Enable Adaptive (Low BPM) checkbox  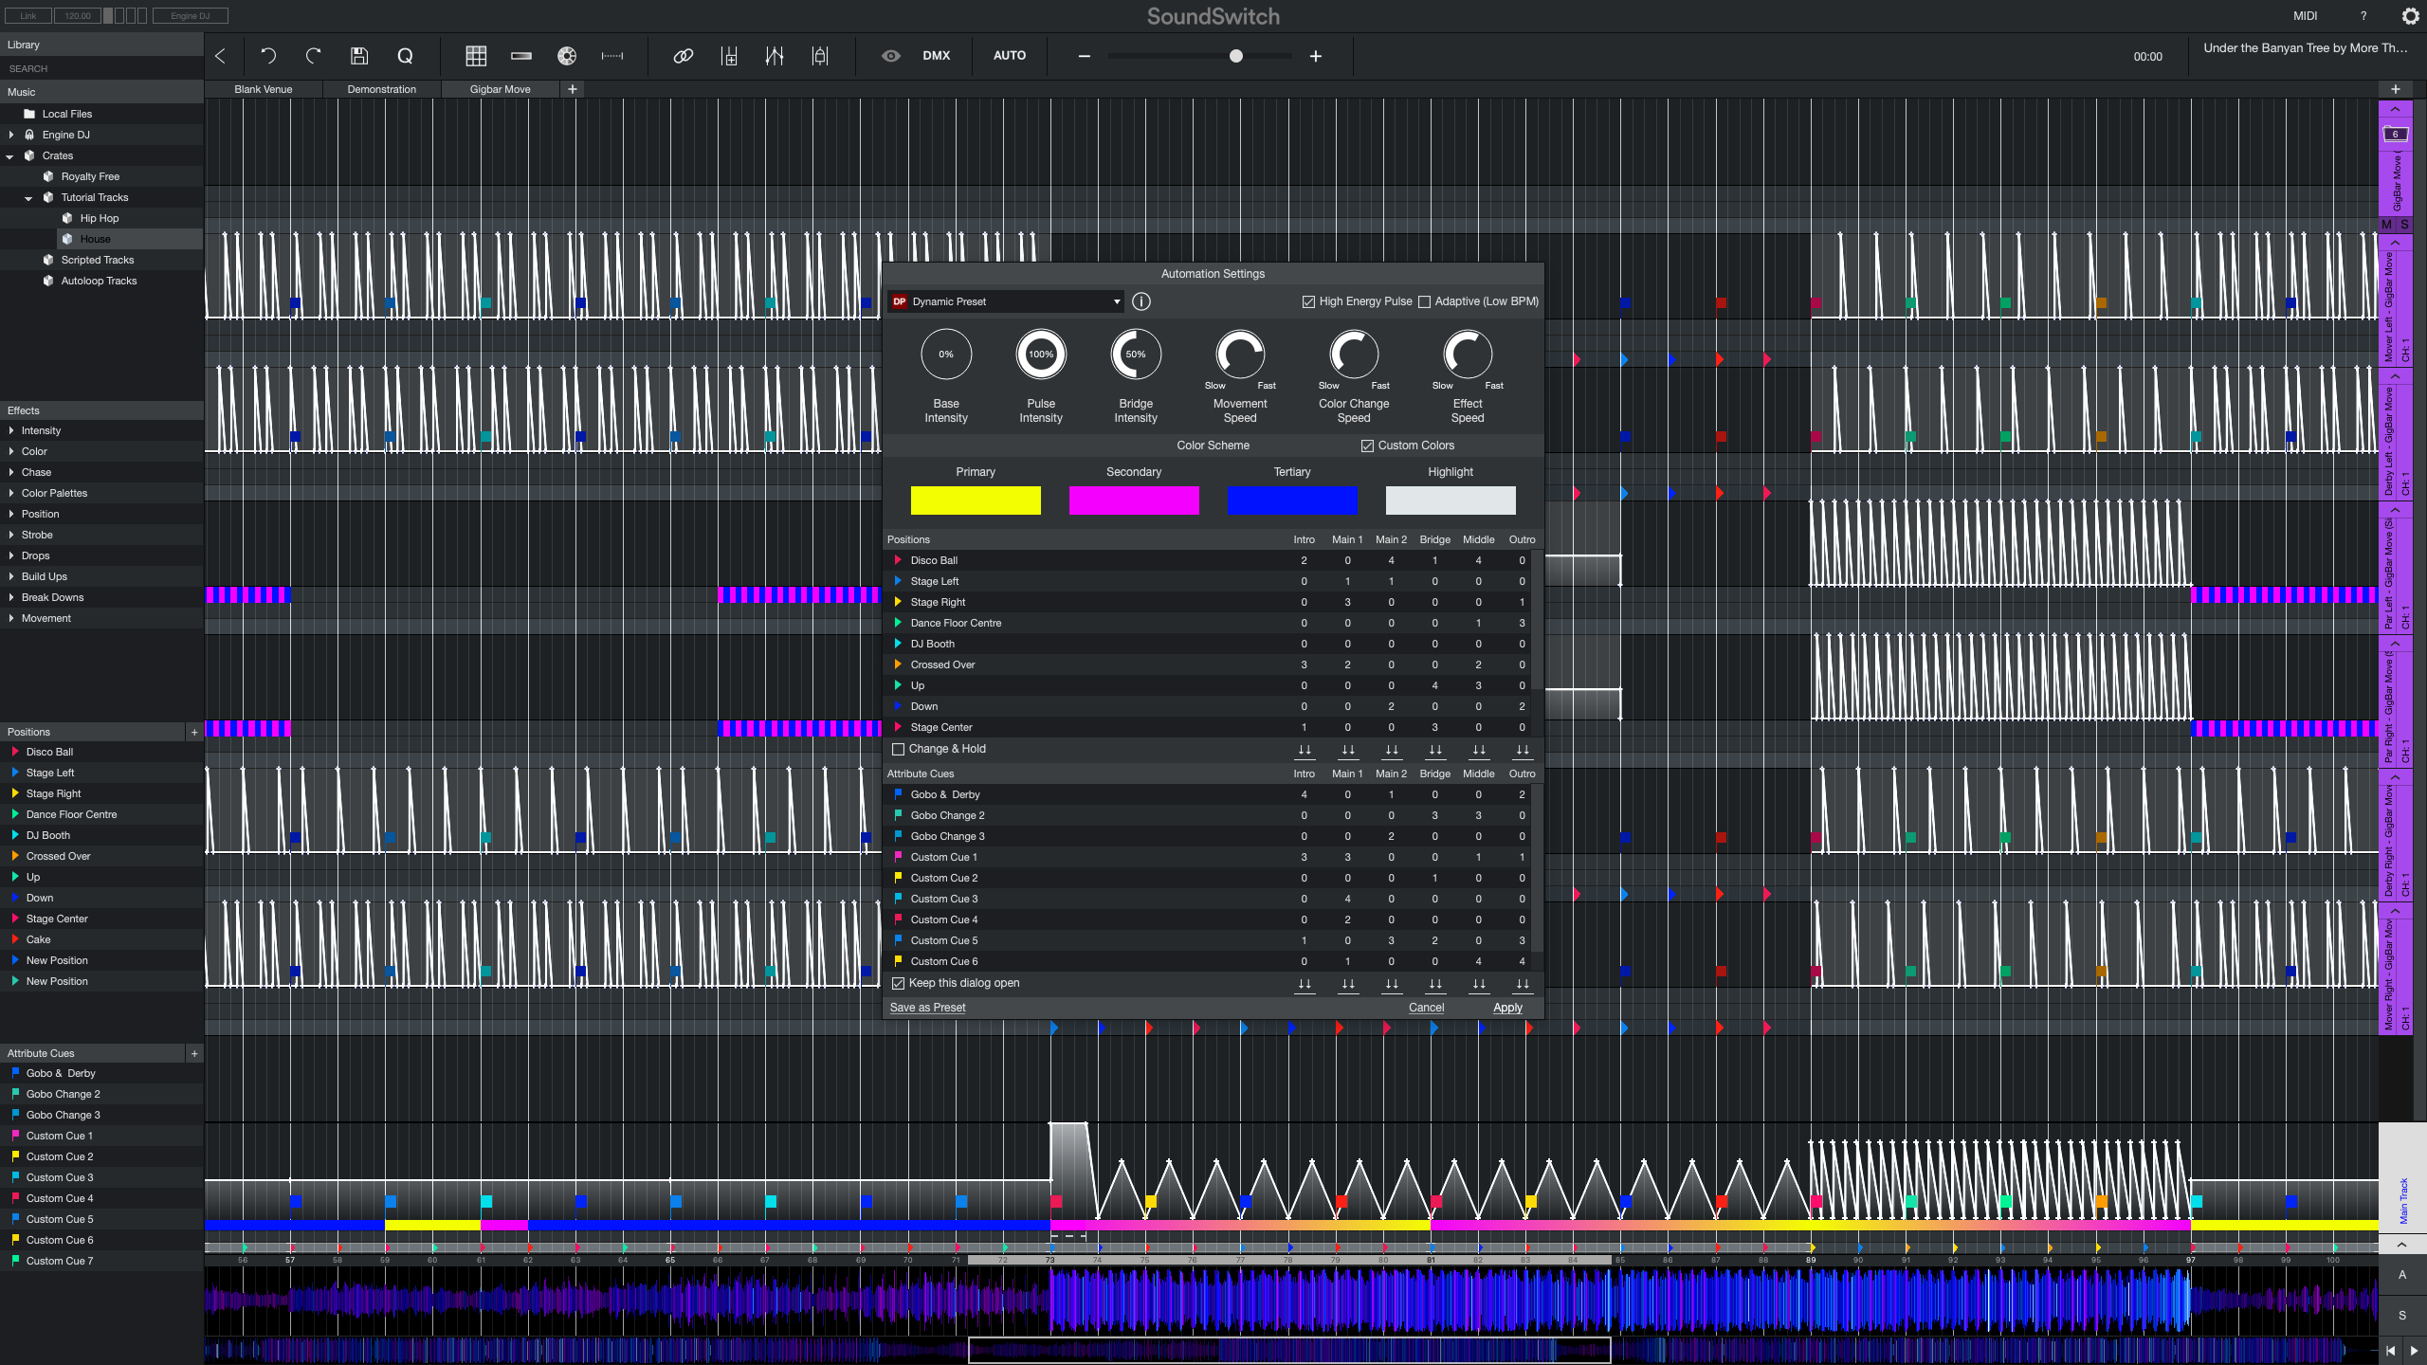1424,301
